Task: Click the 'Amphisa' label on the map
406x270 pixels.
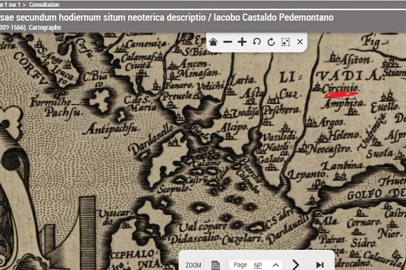Action: click(x=343, y=104)
